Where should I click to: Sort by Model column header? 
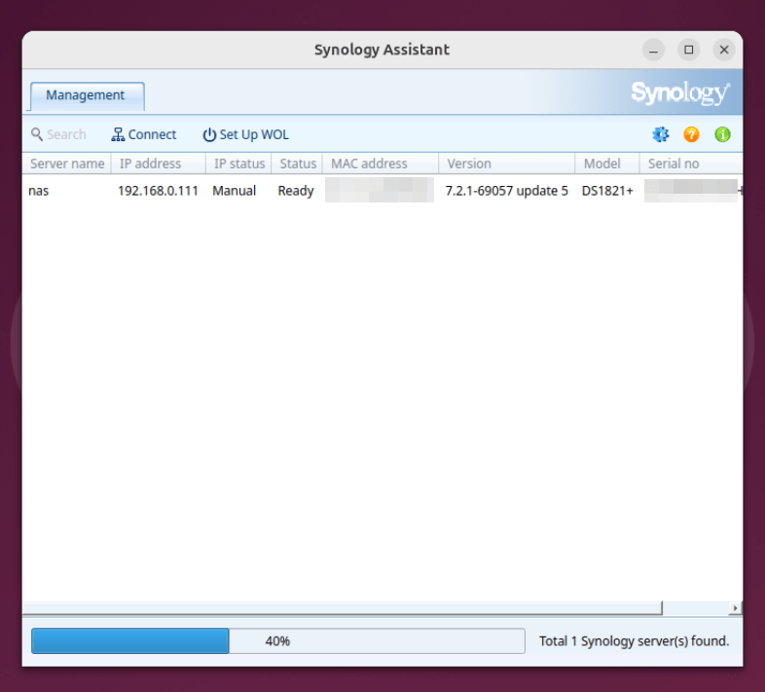(x=607, y=164)
